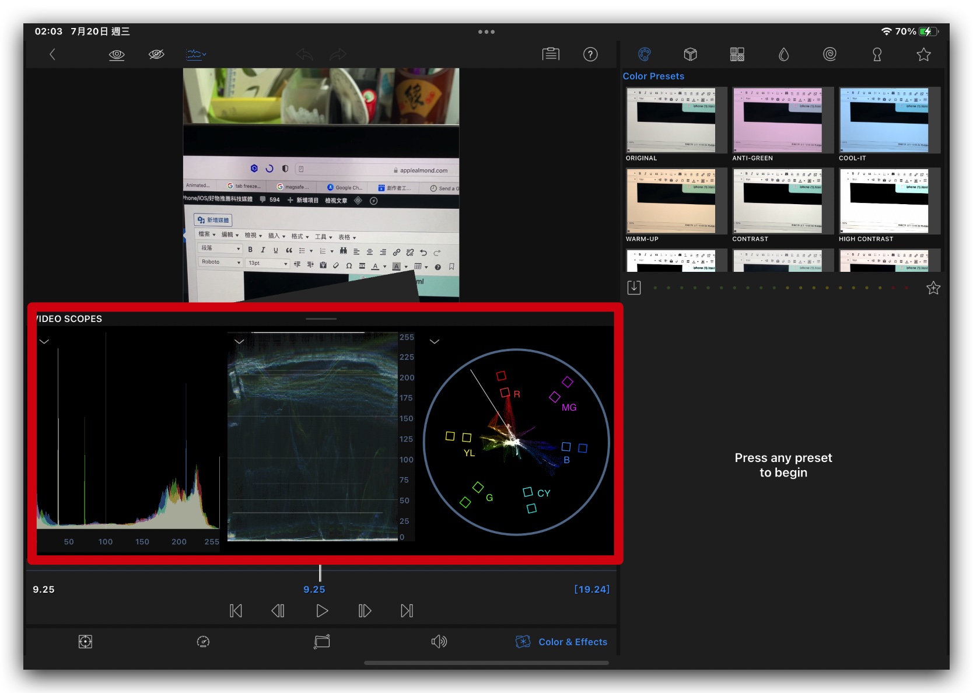Click the vectorscope display

click(x=516, y=442)
